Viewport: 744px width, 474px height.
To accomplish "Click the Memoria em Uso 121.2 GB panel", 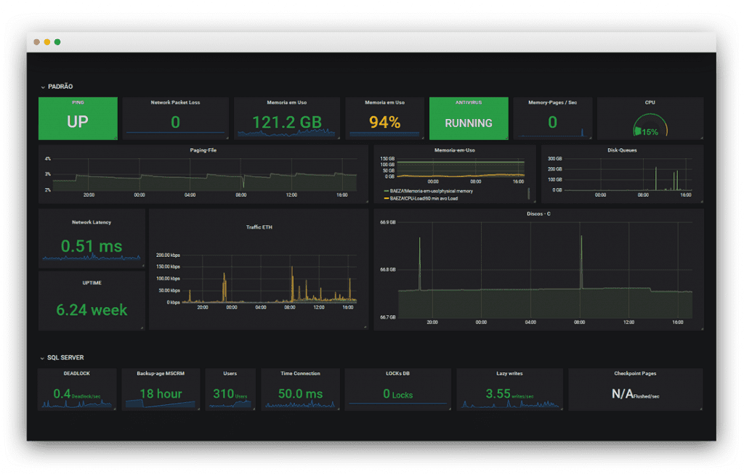I will point(286,118).
